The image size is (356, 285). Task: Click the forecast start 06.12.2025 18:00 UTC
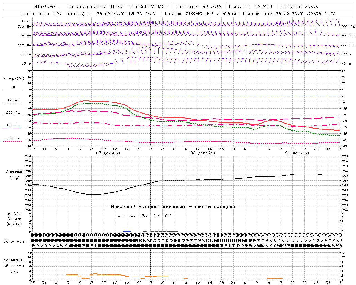point(126,14)
